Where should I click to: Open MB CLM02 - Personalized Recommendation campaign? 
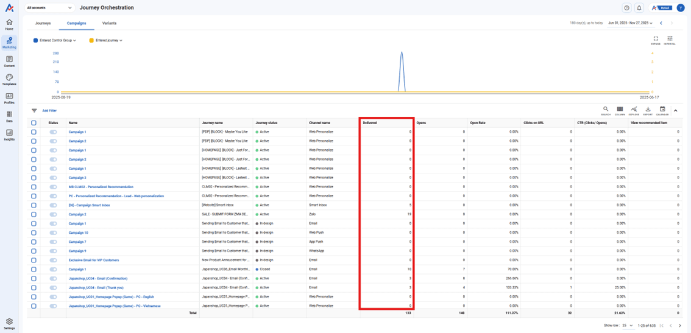tap(101, 187)
